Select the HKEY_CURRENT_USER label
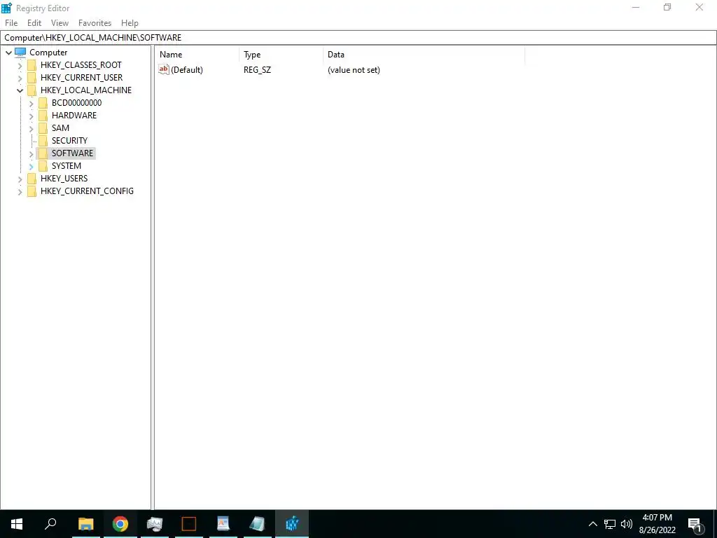Screen dimensions: 717x538 (x=81, y=78)
